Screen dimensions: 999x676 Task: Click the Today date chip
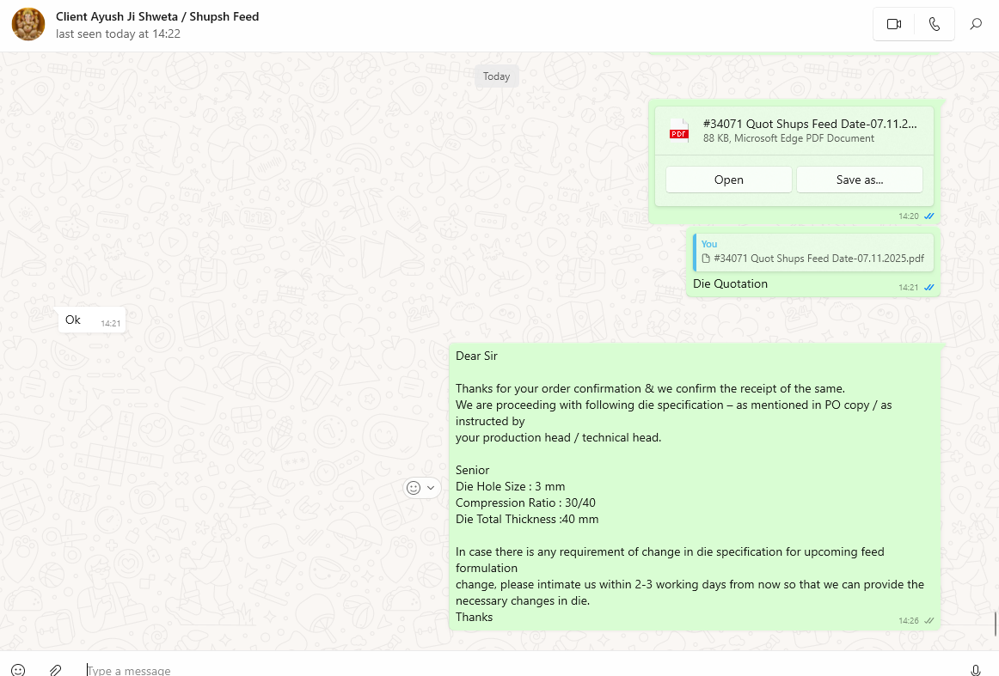[496, 76]
